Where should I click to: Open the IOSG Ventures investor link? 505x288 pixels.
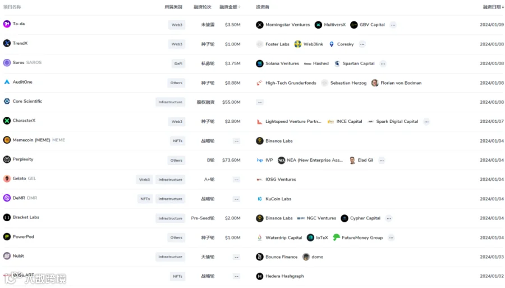click(x=281, y=180)
